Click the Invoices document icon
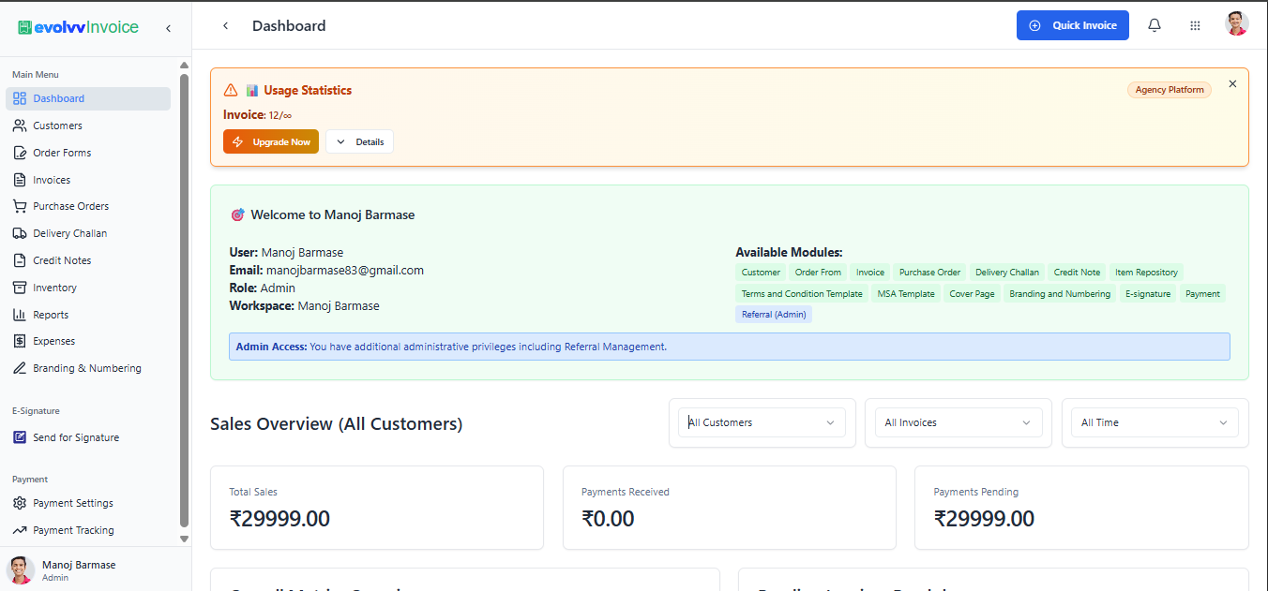Image resolution: width=1268 pixels, height=591 pixels. [20, 180]
